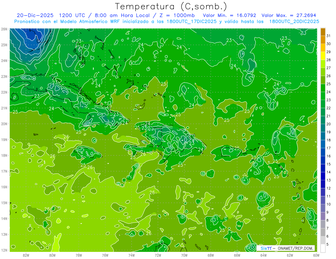Click the 12N latitude axis label
336x259 pixels.
coord(4,250)
